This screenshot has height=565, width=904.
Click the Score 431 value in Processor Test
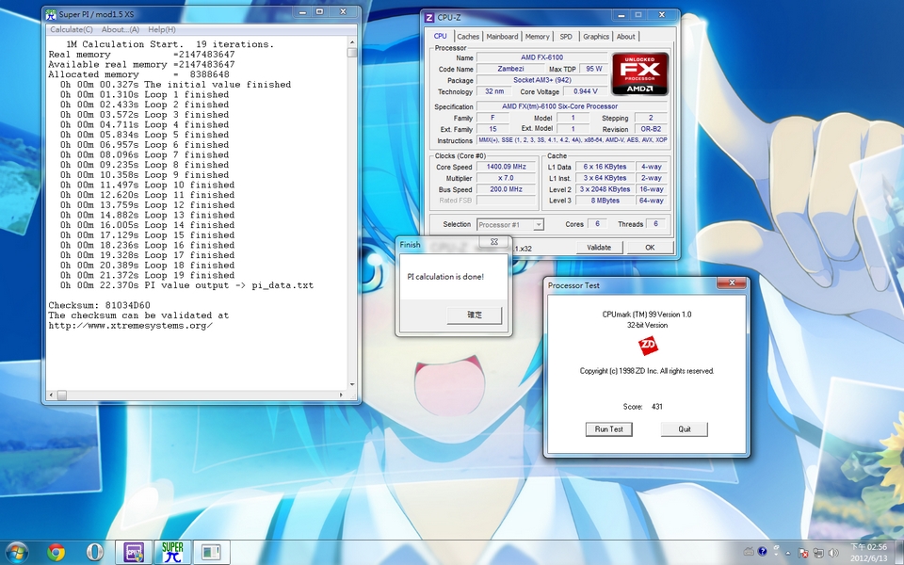656,407
